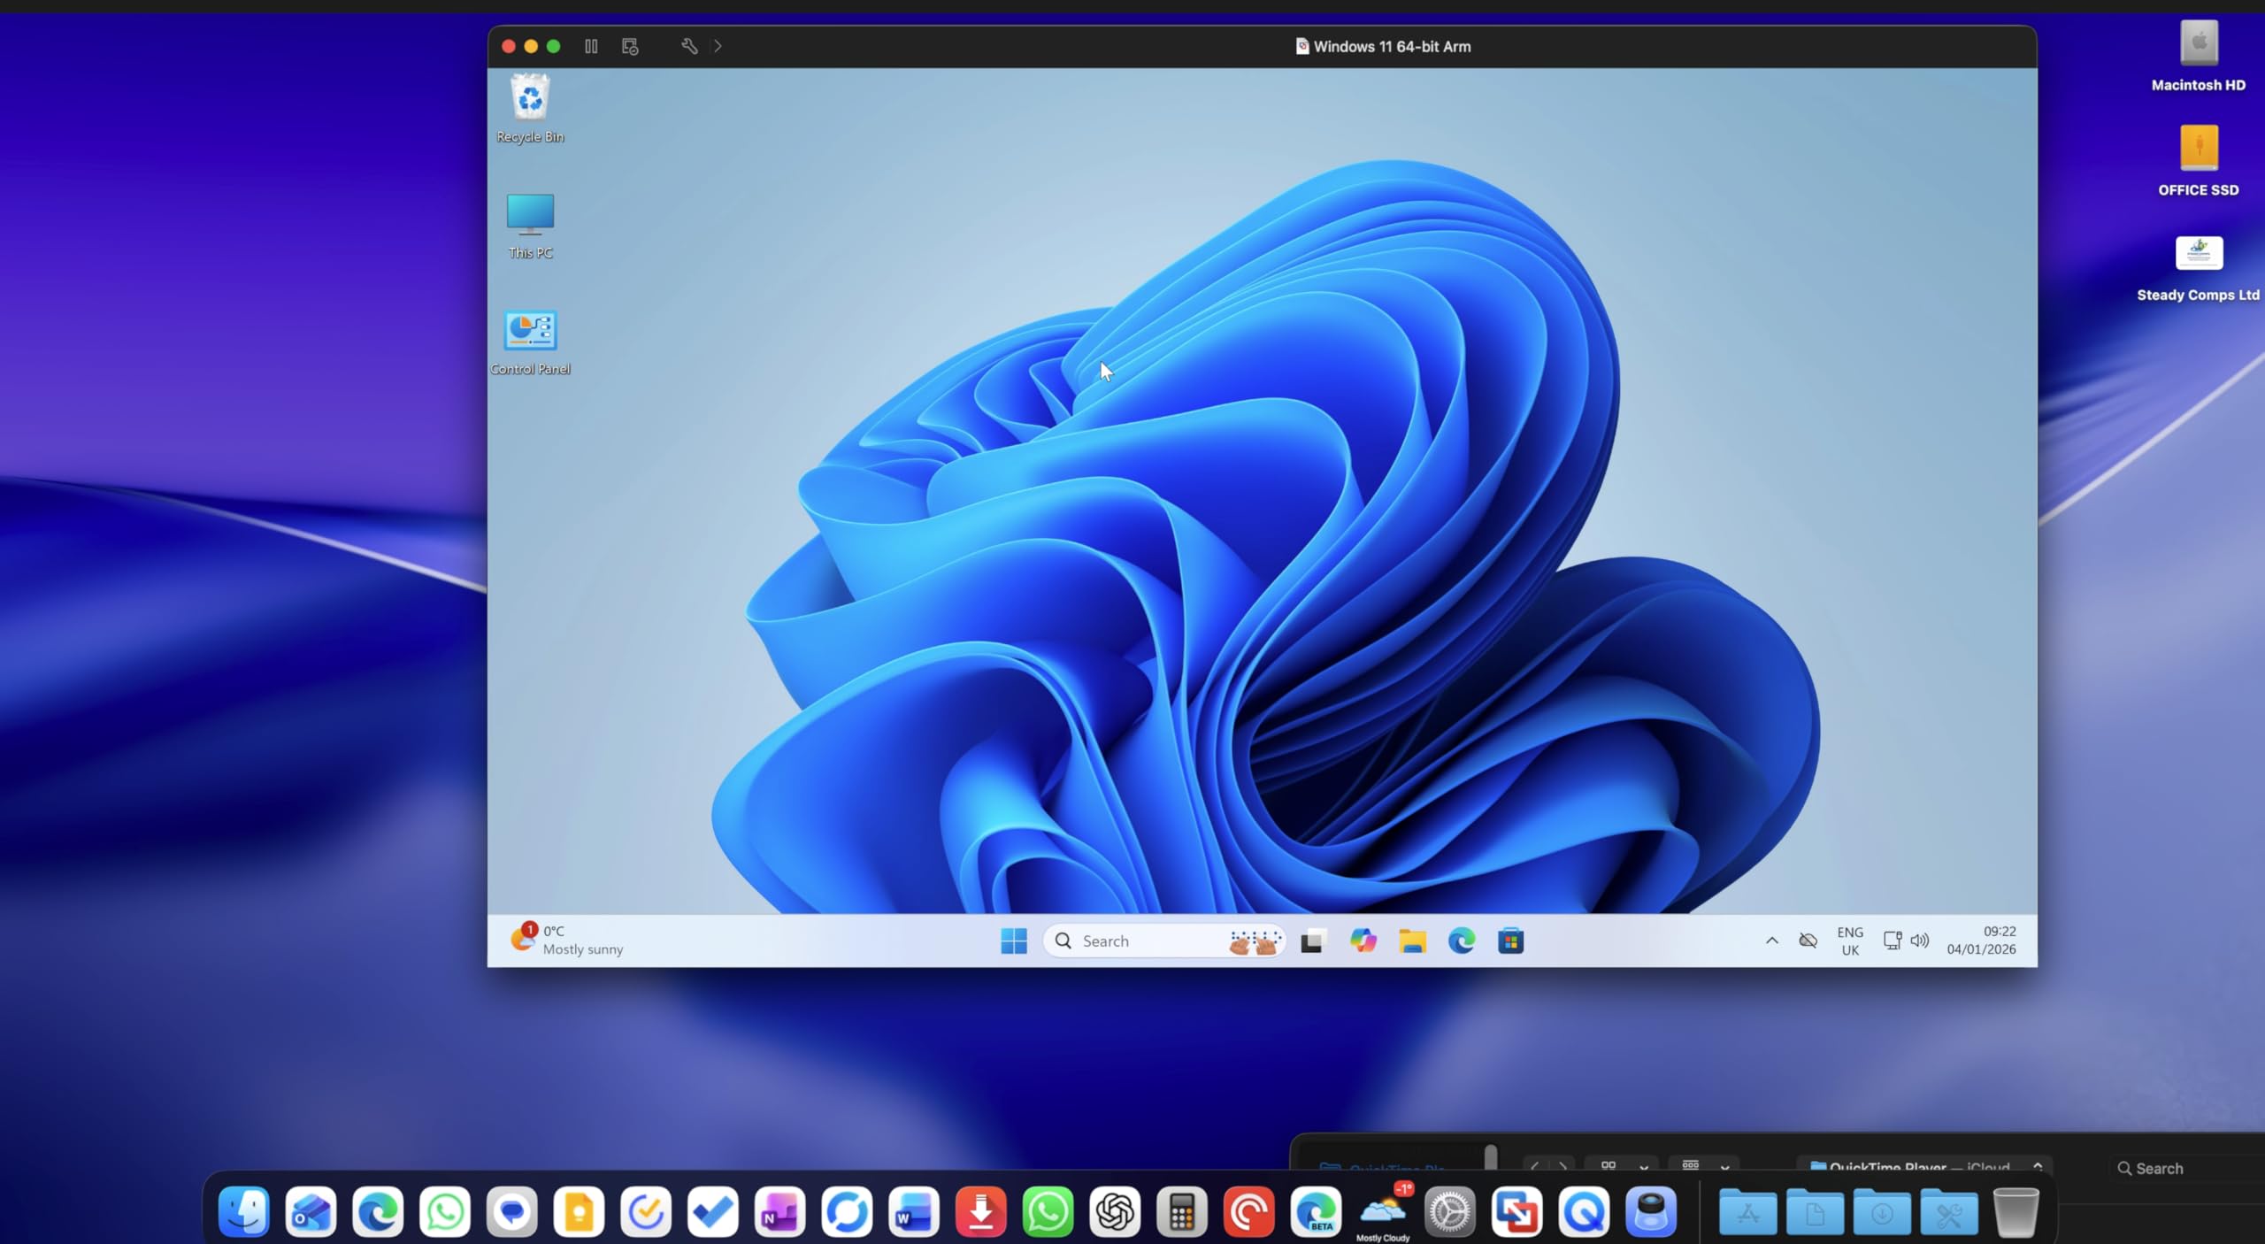Expand the VMware toolbar chevron arrow
The width and height of the screenshot is (2265, 1244).
[718, 46]
